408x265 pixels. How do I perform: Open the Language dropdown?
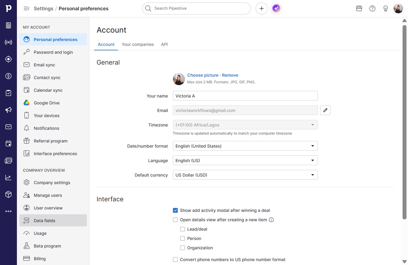pos(245,161)
